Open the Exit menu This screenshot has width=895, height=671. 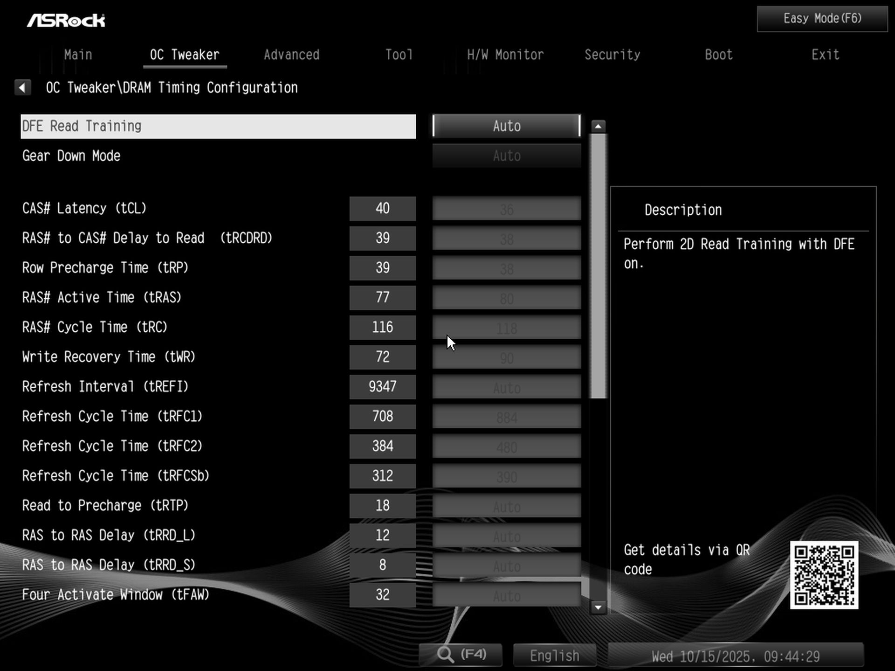[826, 55]
